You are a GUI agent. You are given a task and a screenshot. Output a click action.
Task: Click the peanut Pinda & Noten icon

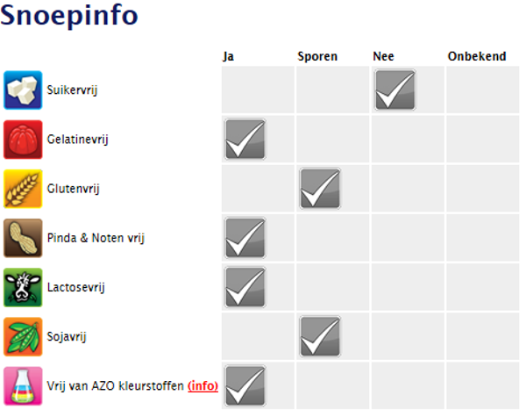pyautogui.click(x=23, y=237)
